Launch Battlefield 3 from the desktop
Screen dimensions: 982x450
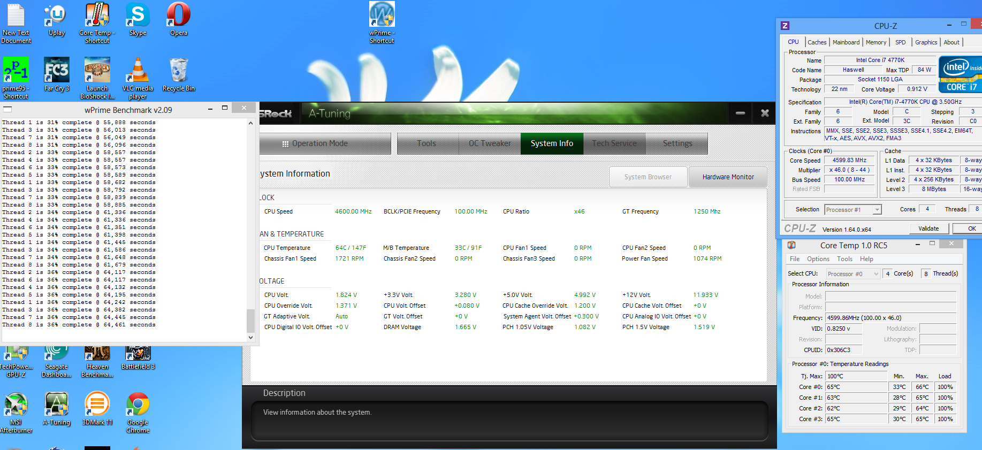click(138, 359)
